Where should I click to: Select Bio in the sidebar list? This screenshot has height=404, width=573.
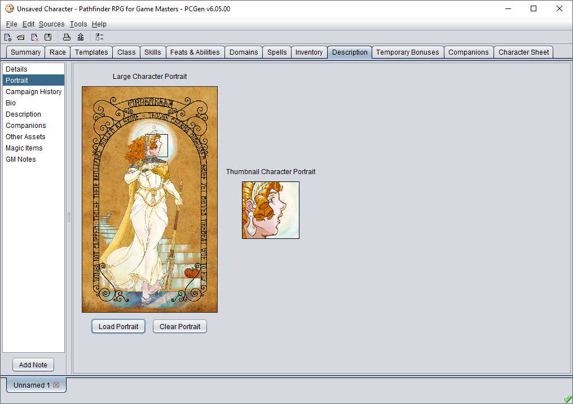click(34, 103)
